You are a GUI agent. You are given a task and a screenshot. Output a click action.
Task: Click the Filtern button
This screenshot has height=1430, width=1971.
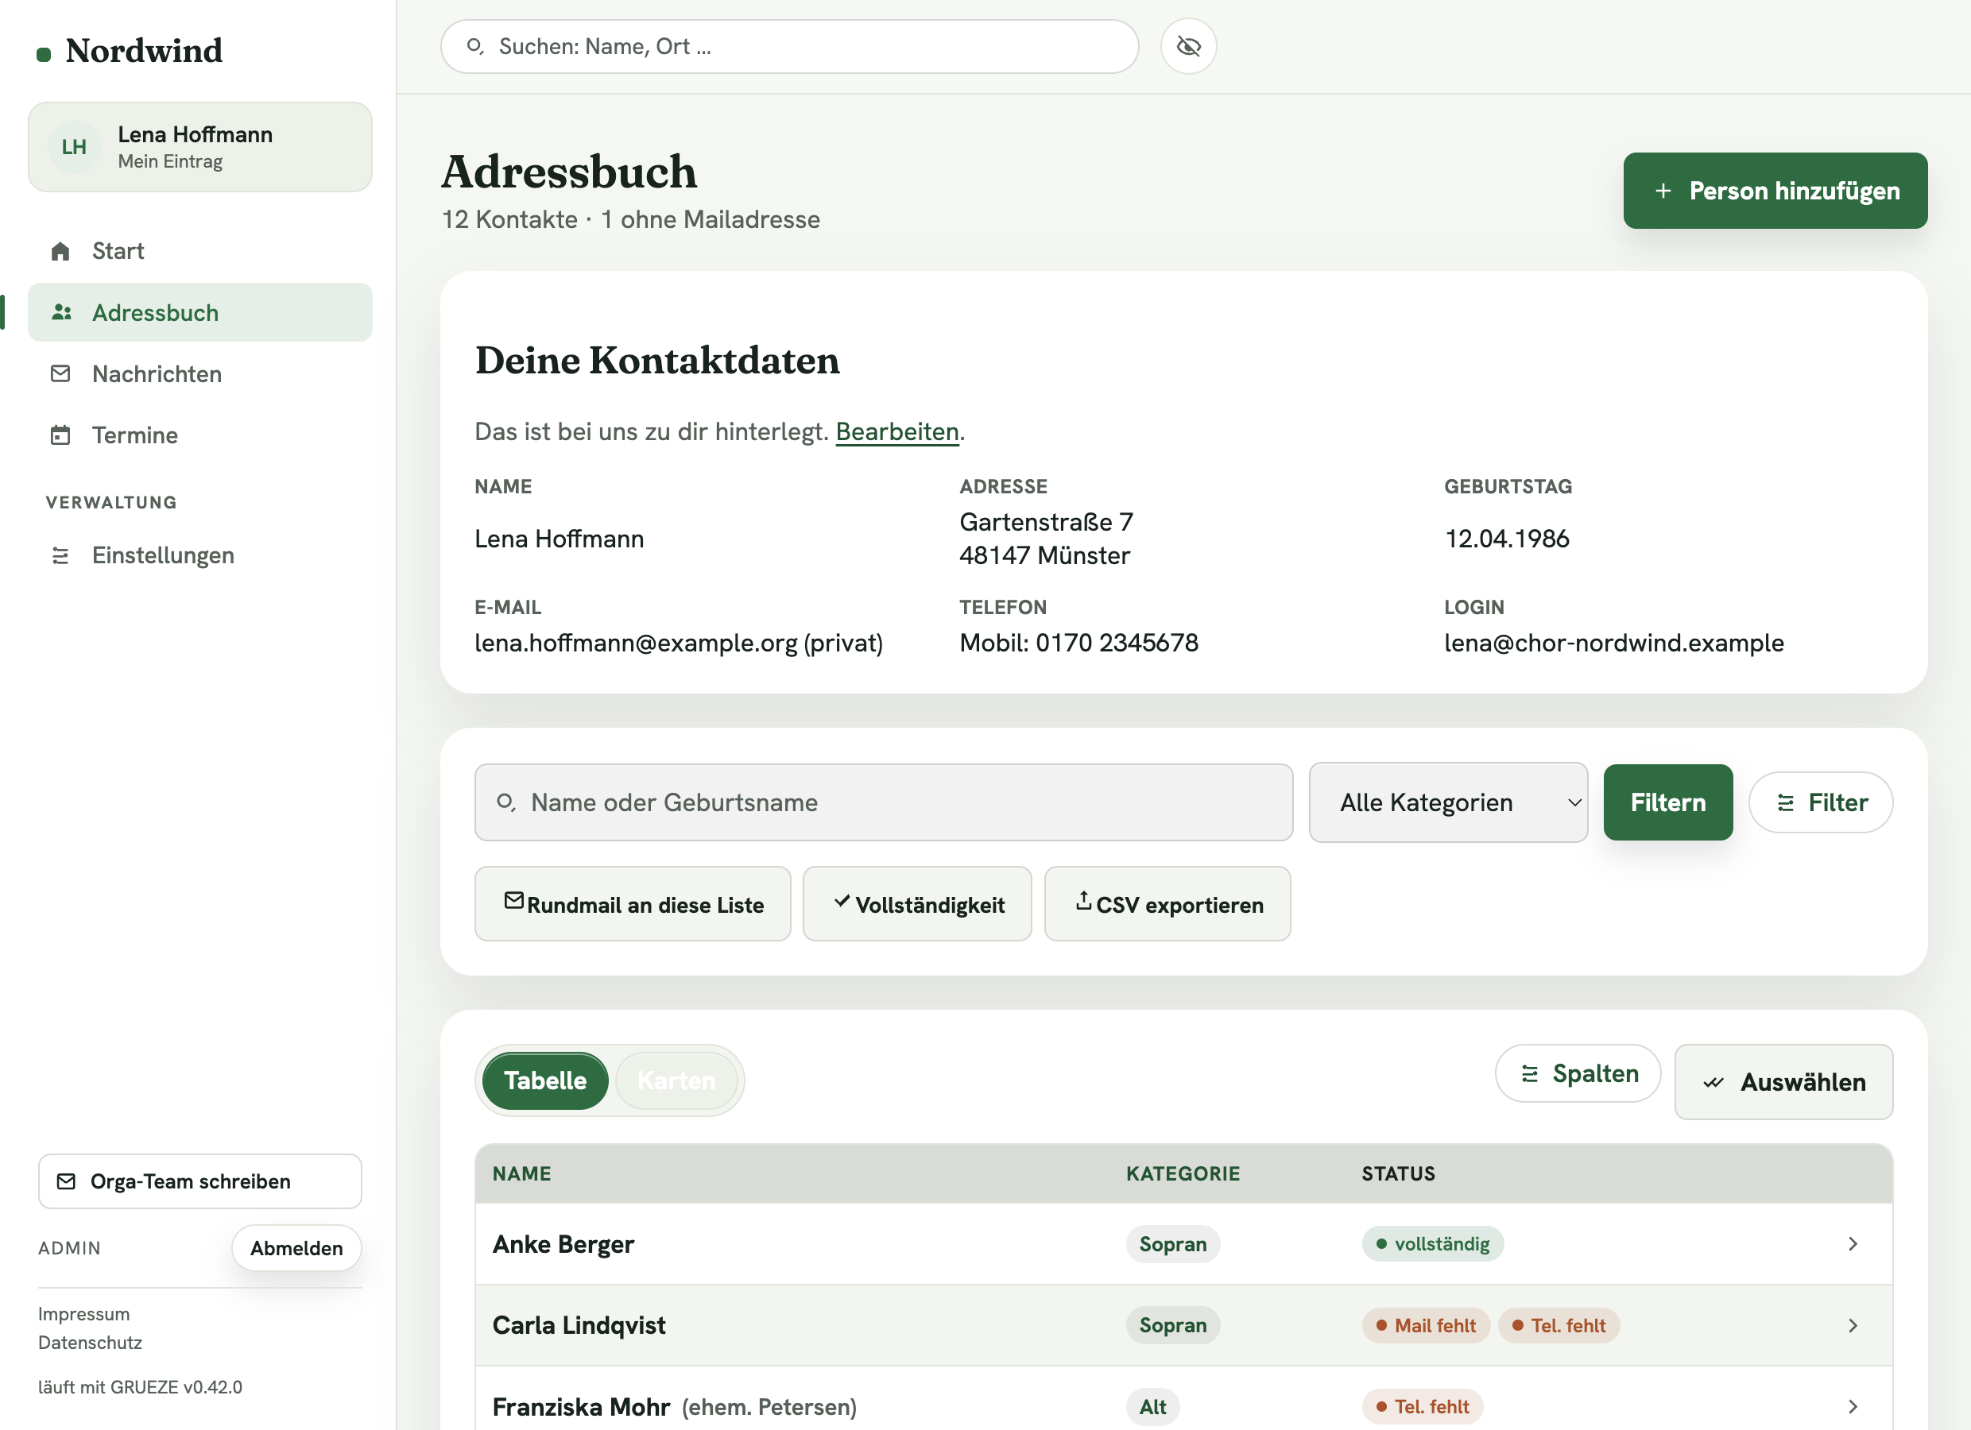point(1667,802)
